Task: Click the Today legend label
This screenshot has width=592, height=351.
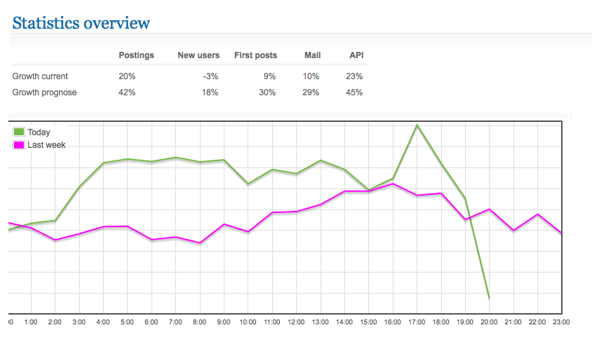Action: (x=39, y=132)
